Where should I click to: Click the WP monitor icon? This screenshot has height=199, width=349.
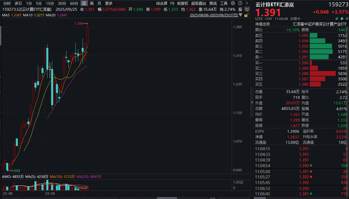(x=246, y=9)
